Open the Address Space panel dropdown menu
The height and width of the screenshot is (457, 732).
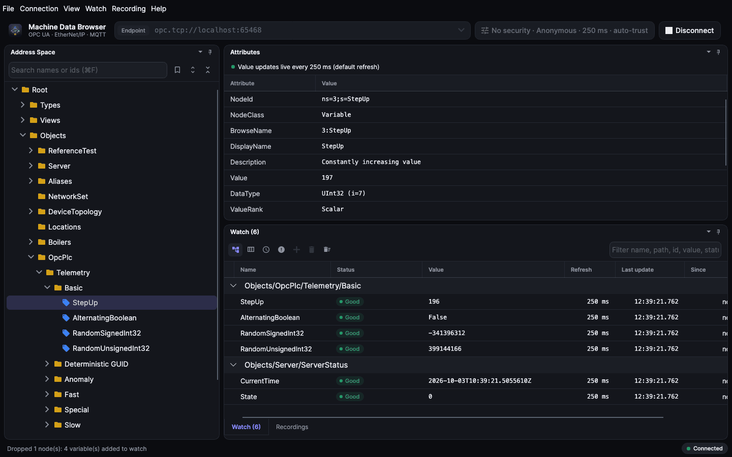pyautogui.click(x=200, y=52)
